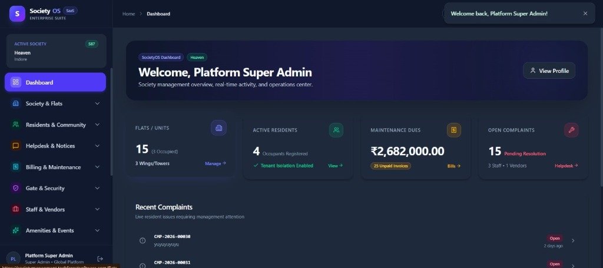
Task: Click the 3 Staff • 1 Vendors text
Action: click(507, 166)
